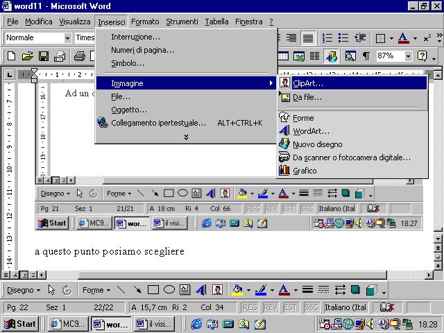Switch to the il visi... task on the bottom taskbar
Screen dimensions: 444x333
[x=154, y=324]
